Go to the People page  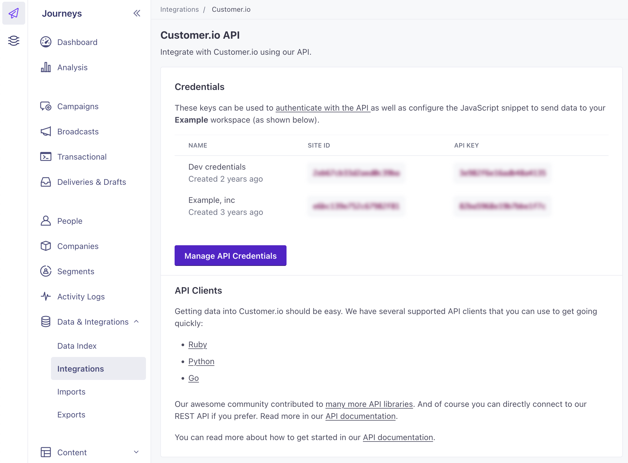tap(70, 221)
